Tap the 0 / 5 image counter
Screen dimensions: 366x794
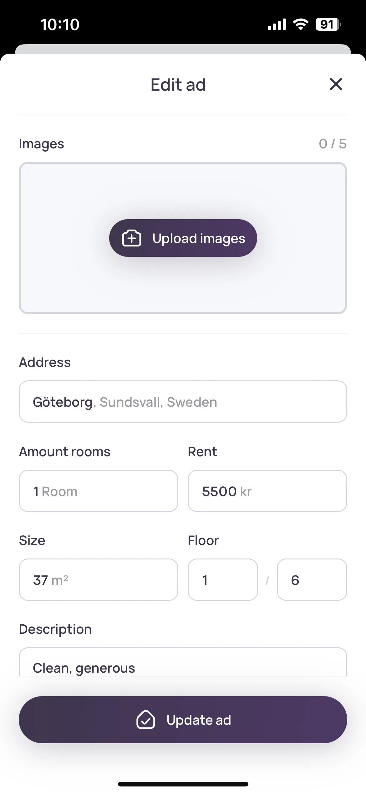click(x=333, y=144)
